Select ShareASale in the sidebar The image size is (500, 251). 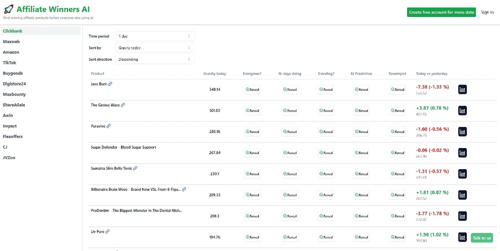click(x=14, y=105)
